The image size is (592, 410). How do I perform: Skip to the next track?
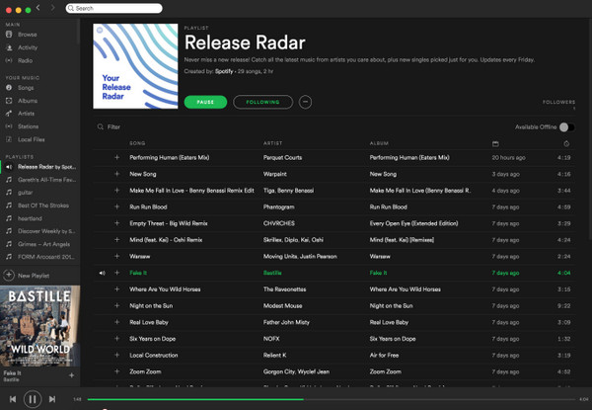tap(53, 399)
